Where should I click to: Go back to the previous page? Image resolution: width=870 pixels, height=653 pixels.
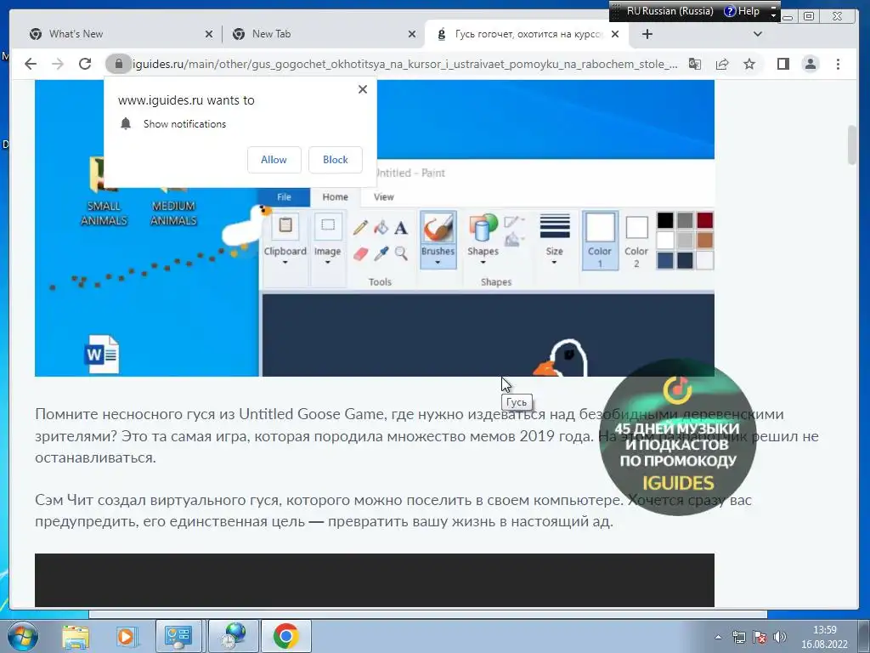[x=31, y=64]
